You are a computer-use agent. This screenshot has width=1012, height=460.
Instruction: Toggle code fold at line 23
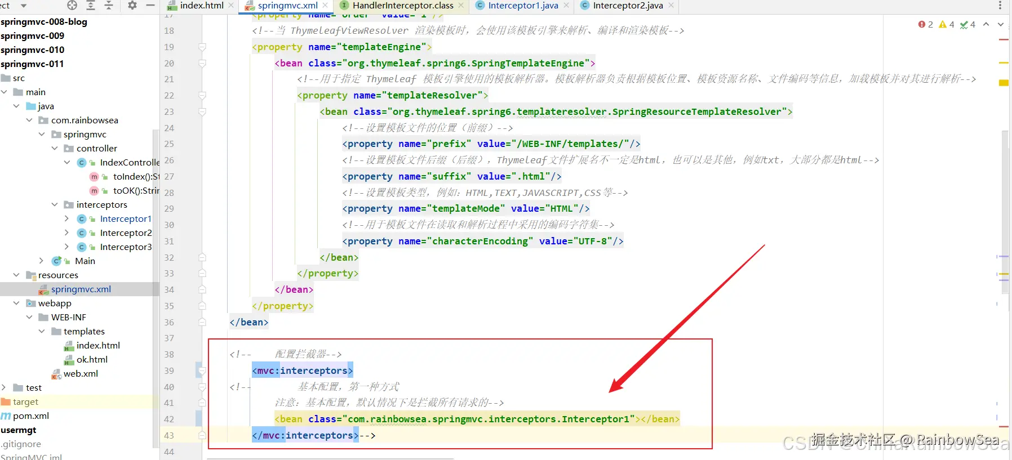202,112
